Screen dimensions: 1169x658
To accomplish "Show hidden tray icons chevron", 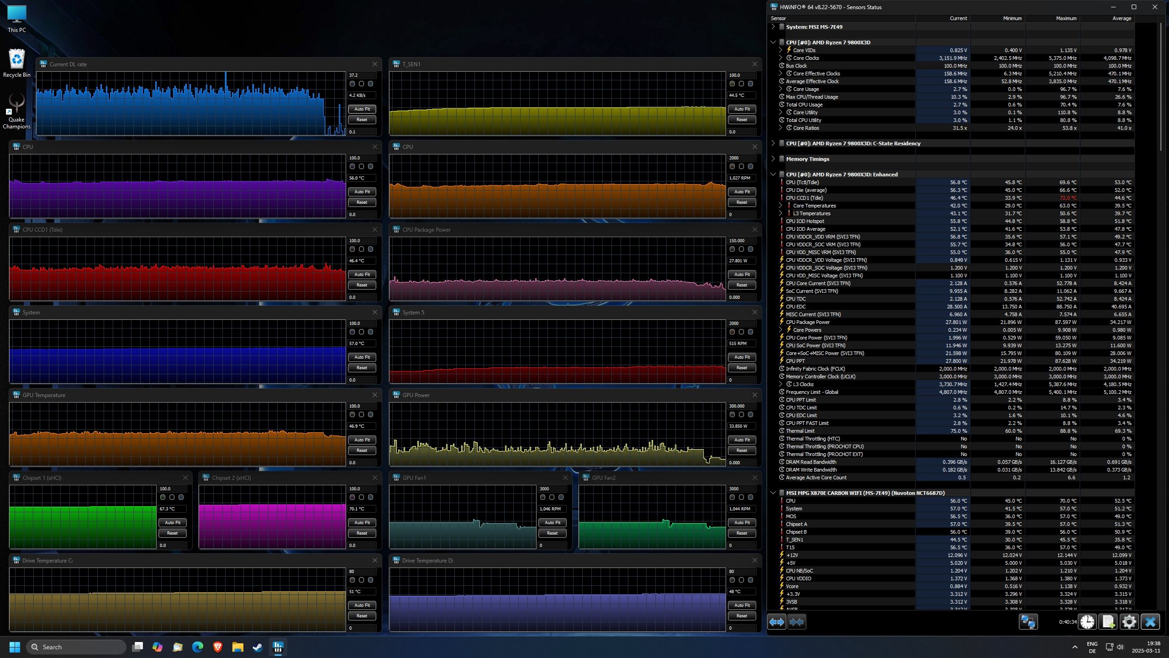I will point(1074,647).
